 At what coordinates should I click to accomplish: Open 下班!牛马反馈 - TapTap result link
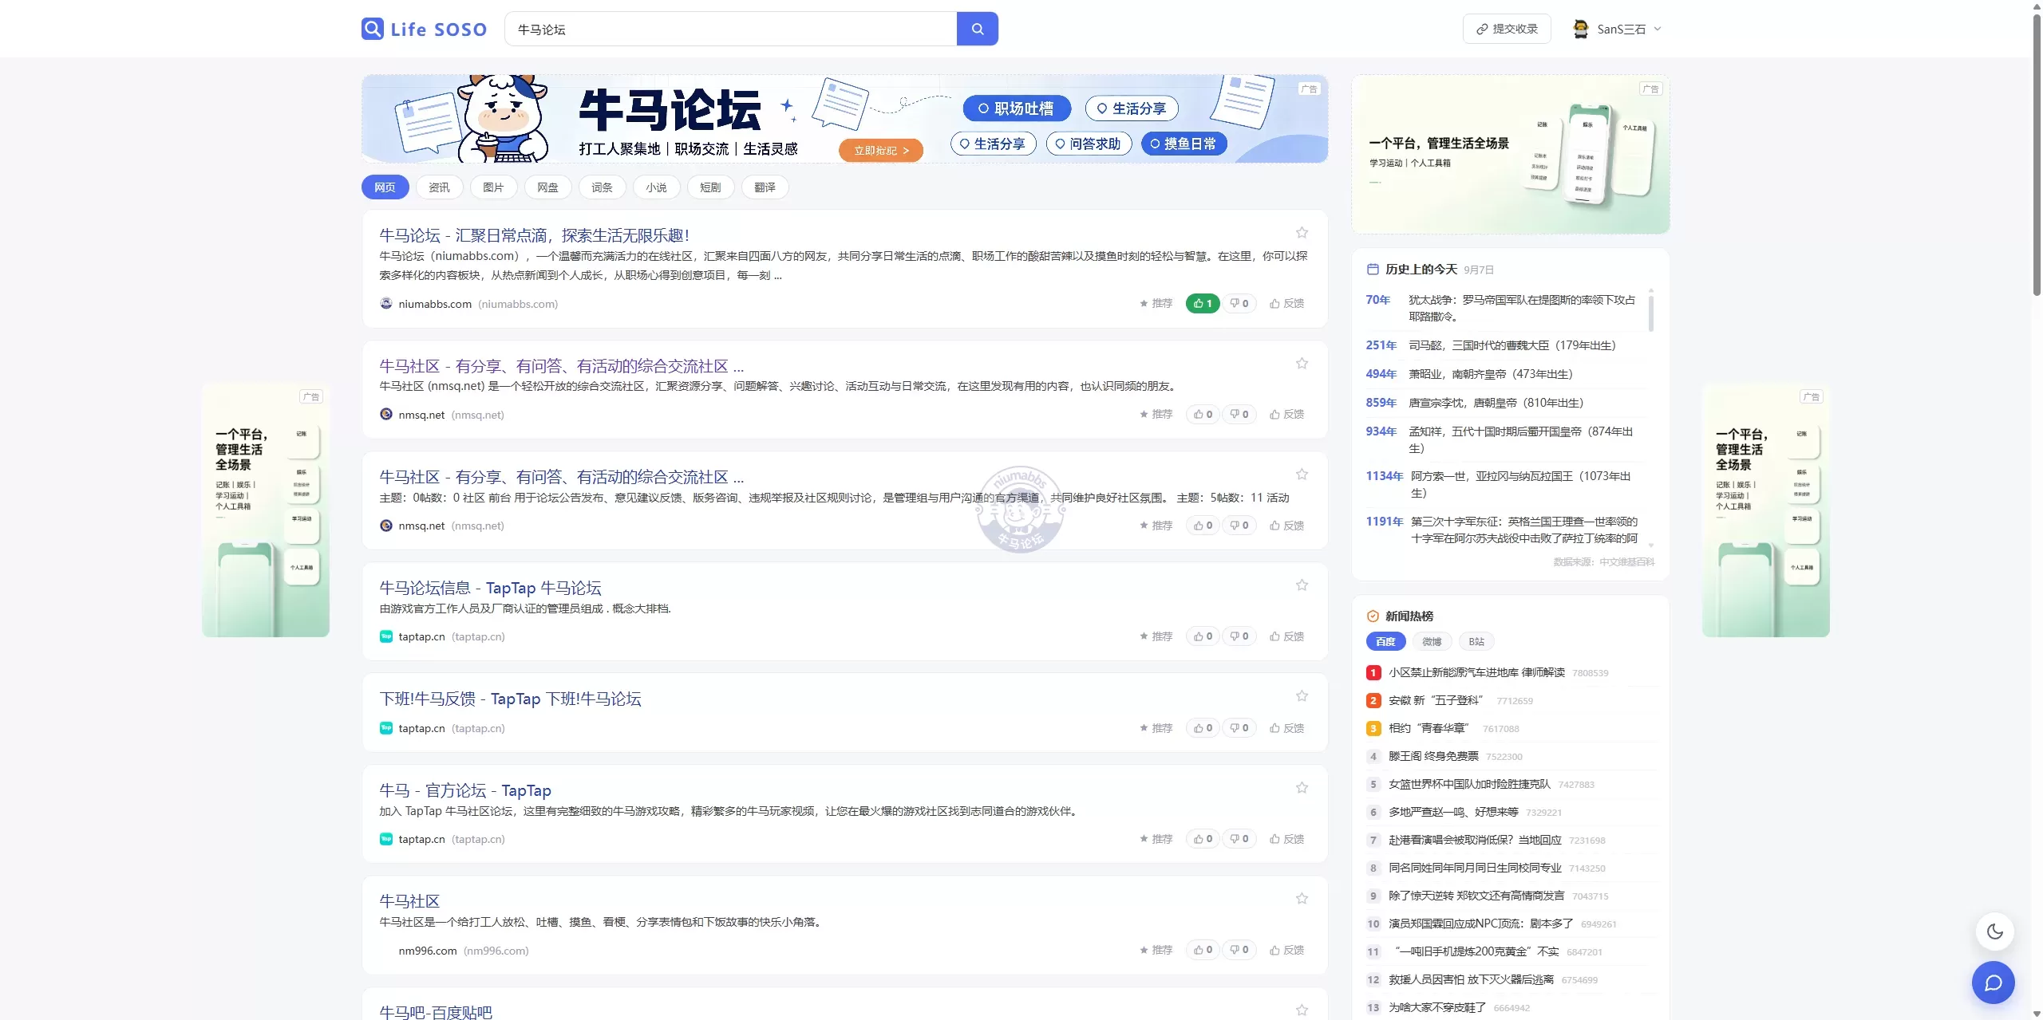pos(510,699)
